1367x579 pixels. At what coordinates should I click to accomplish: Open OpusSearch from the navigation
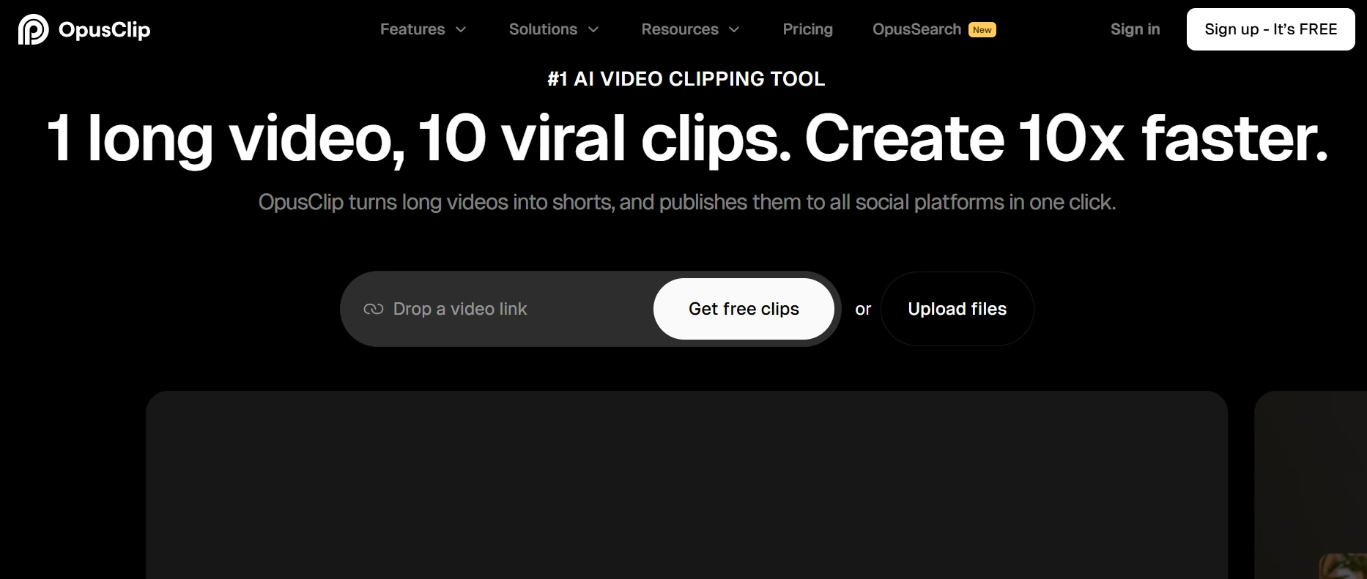click(x=916, y=29)
